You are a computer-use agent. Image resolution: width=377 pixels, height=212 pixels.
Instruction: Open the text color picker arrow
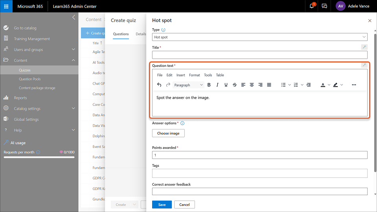(x=329, y=85)
